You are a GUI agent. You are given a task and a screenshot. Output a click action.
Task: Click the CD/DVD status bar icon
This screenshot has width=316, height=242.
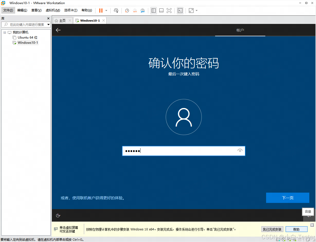point(284,240)
